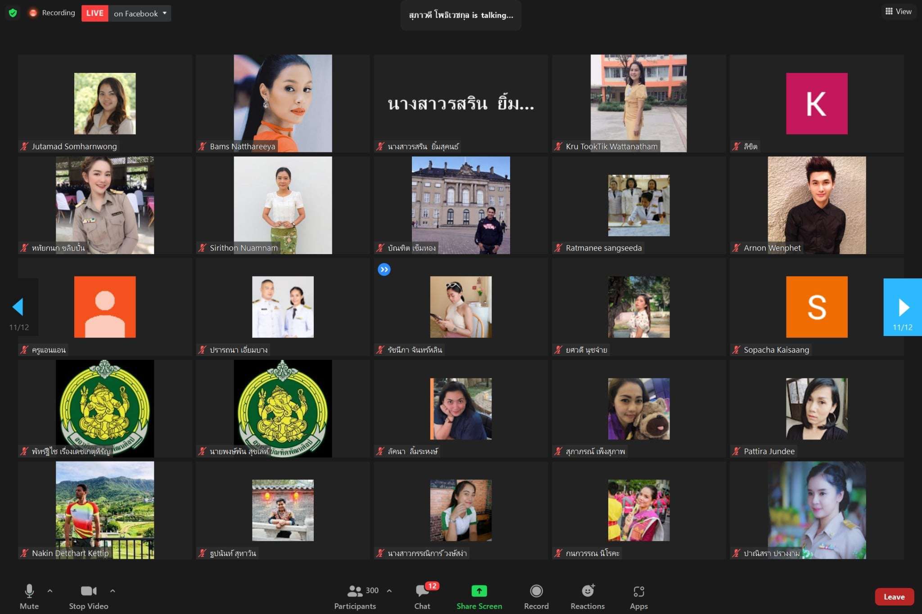The height and width of the screenshot is (614, 922).
Task: Open the Apps icon
Action: point(638,591)
